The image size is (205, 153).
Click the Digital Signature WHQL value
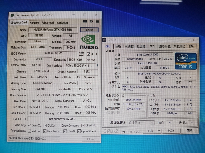tap(87, 101)
